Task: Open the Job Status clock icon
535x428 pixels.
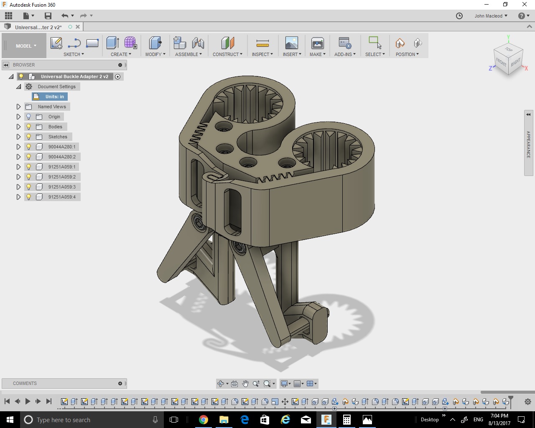Action: pos(459,16)
